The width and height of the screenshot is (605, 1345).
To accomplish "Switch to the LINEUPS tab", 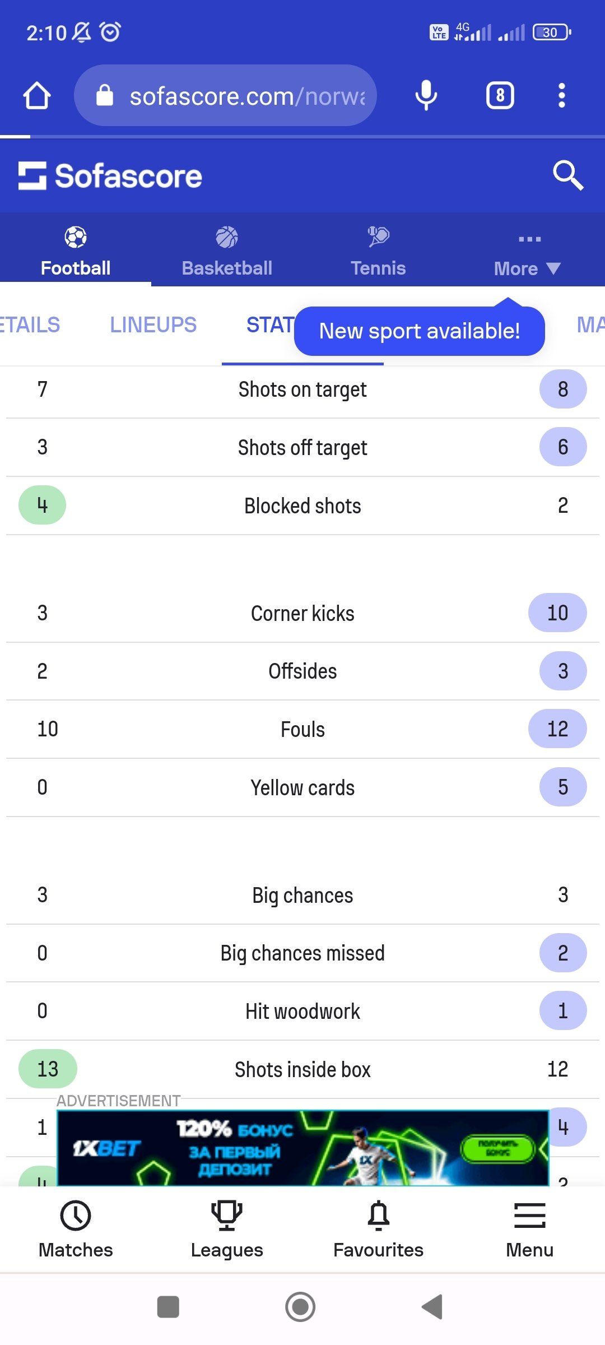I will click(153, 325).
